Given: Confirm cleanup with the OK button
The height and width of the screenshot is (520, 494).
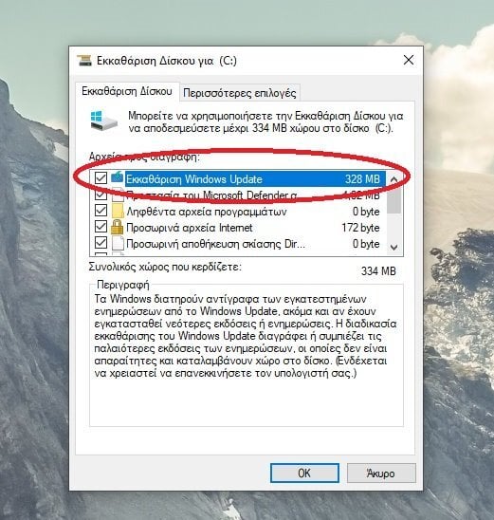Looking at the screenshot, I should pos(304,473).
